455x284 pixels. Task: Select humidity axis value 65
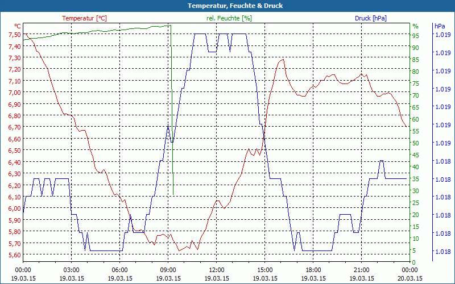(416, 107)
